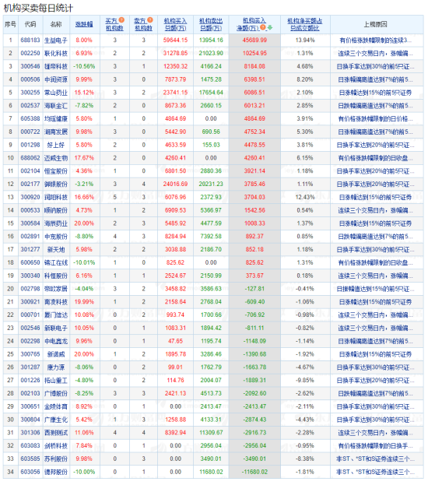Open listing reason link in row 603056

coord(375,472)
